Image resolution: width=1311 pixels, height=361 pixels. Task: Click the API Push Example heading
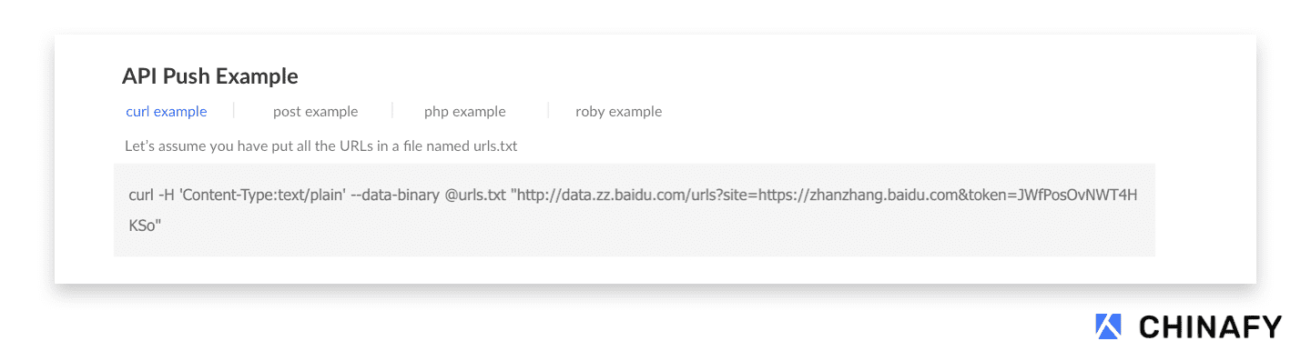pyautogui.click(x=210, y=76)
